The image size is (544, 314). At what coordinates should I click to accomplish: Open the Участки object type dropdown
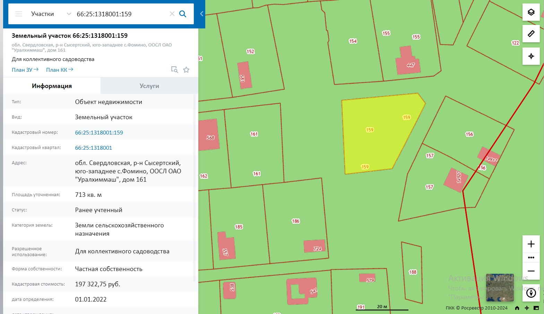click(x=51, y=14)
